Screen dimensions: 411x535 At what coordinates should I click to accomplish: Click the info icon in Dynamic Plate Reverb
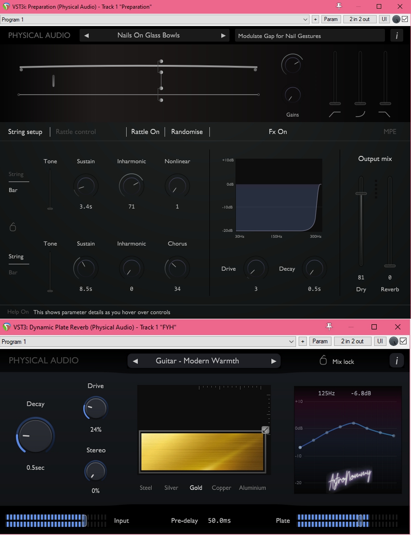(396, 361)
